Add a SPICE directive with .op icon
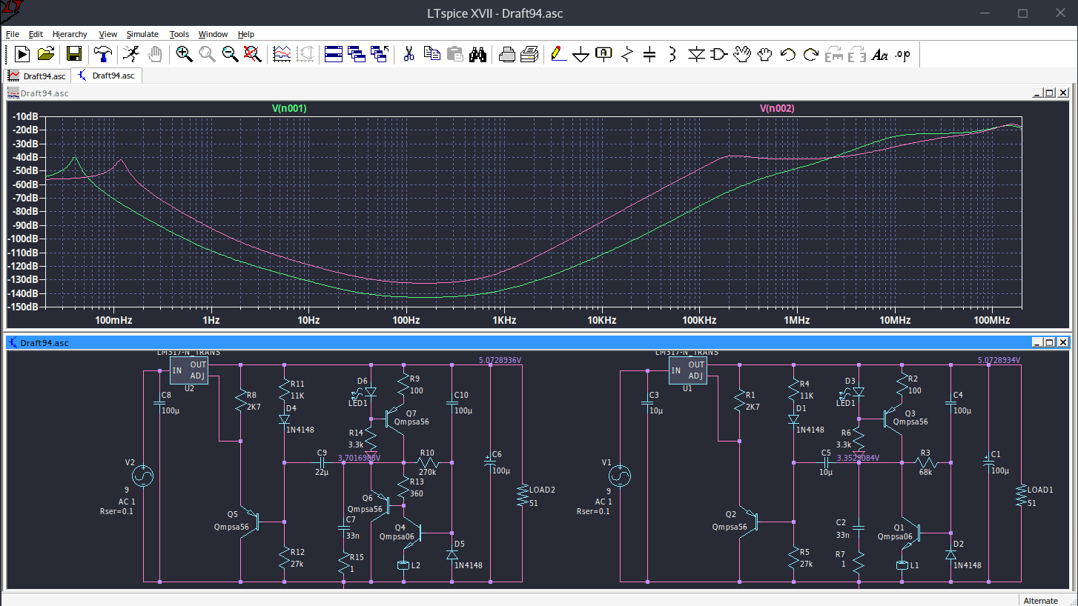1078x606 pixels. [902, 54]
